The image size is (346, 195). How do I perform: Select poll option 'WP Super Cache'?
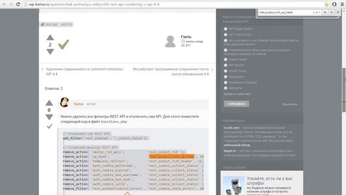(225, 29)
